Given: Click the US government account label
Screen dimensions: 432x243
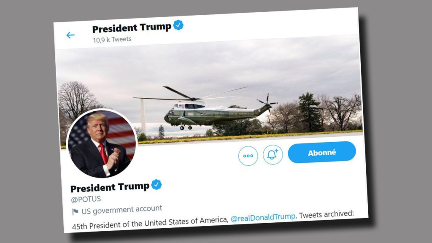Looking at the screenshot, I should click(x=121, y=210).
